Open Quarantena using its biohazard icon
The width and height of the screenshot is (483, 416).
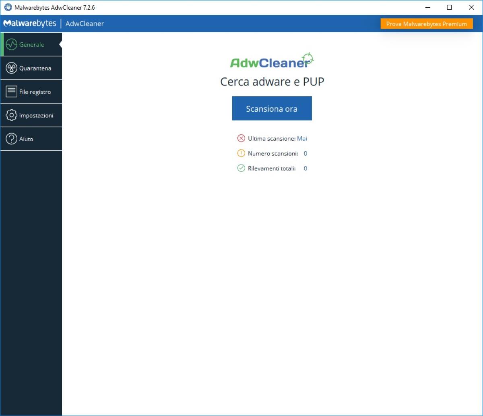[x=11, y=68]
